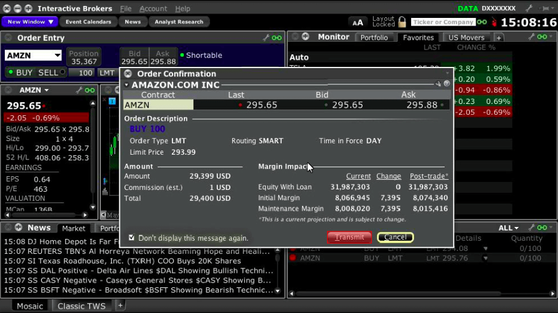
Task: Click the Change column header in Margin Impact
Action: (x=389, y=176)
